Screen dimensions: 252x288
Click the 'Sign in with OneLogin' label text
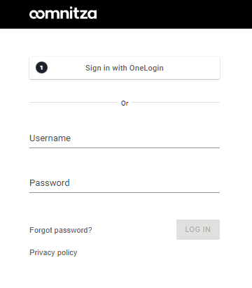[x=125, y=68]
